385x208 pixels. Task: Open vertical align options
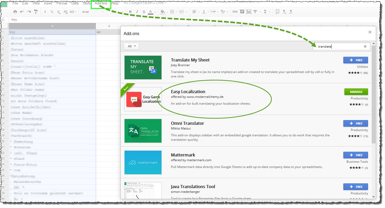pos(204,12)
